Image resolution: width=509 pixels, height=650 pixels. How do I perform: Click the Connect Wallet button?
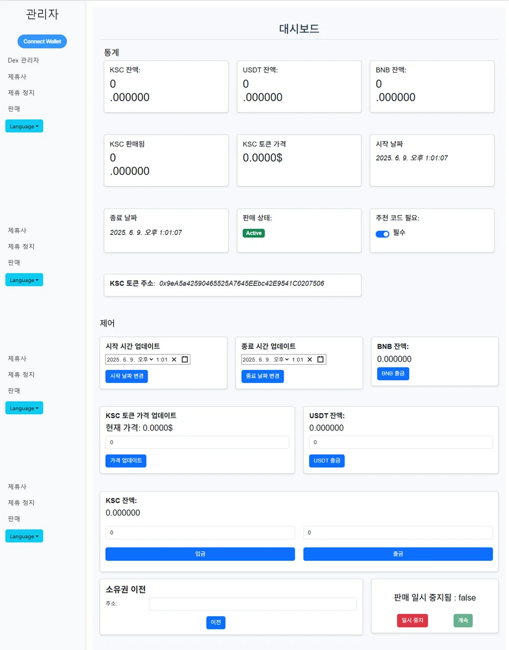[42, 41]
